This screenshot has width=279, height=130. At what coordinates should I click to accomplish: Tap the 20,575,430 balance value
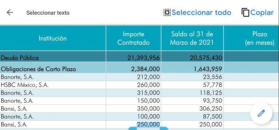206,58
